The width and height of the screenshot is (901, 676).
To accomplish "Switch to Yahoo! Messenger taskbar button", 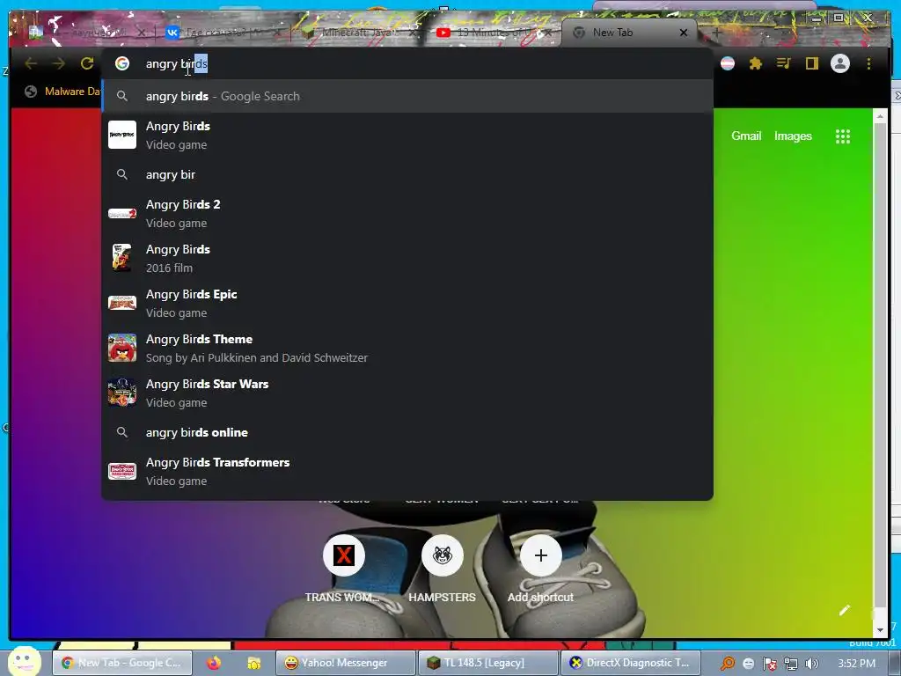I will [345, 663].
